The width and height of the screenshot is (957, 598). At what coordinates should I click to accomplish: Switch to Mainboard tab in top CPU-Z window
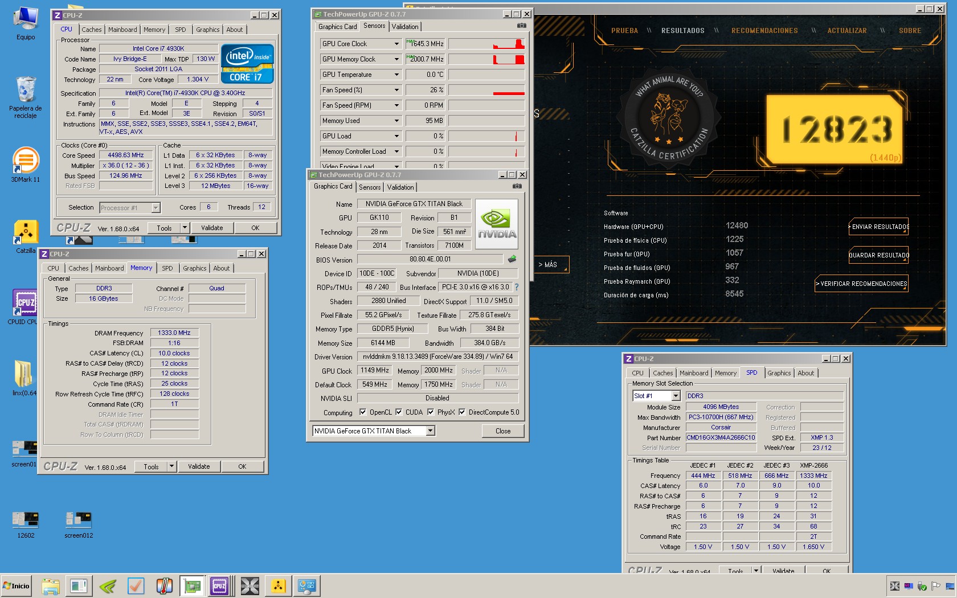click(x=122, y=30)
